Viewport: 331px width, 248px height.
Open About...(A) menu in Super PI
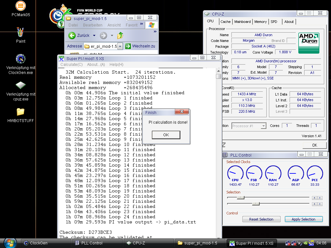[x=96, y=65]
